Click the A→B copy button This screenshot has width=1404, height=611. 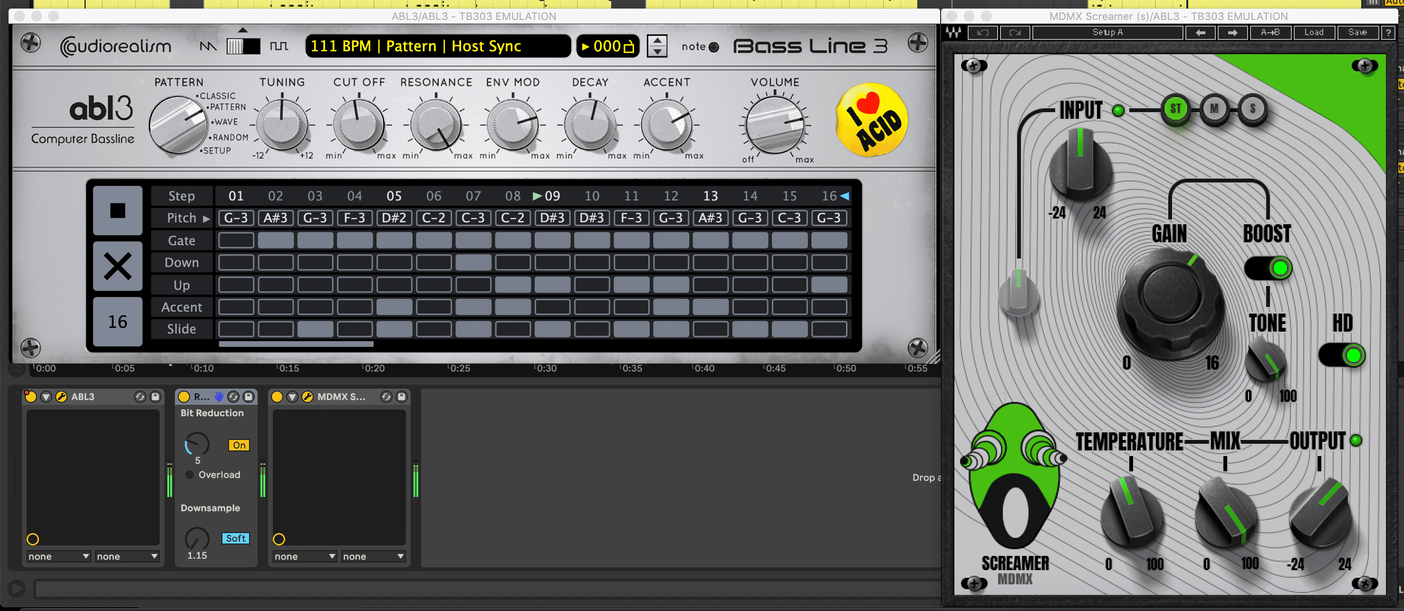click(1270, 33)
